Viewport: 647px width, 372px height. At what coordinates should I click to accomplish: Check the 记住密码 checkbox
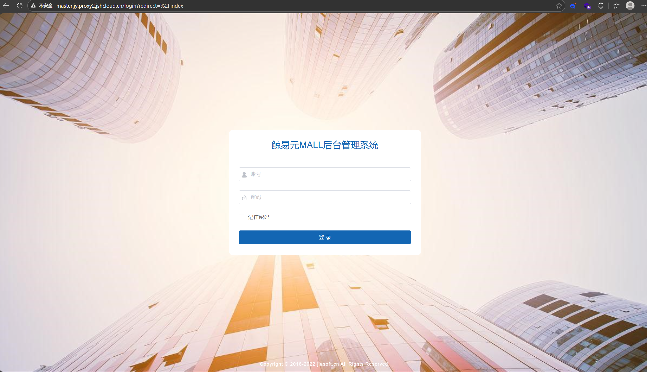[241, 217]
